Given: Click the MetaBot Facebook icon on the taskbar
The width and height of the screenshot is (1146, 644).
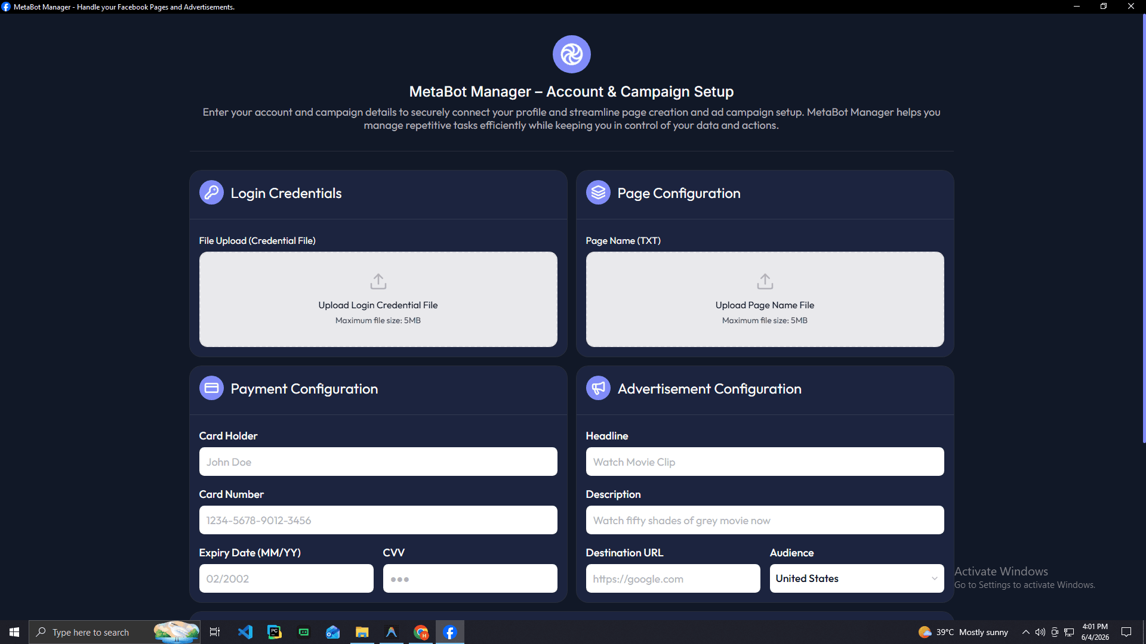Looking at the screenshot, I should (450, 632).
